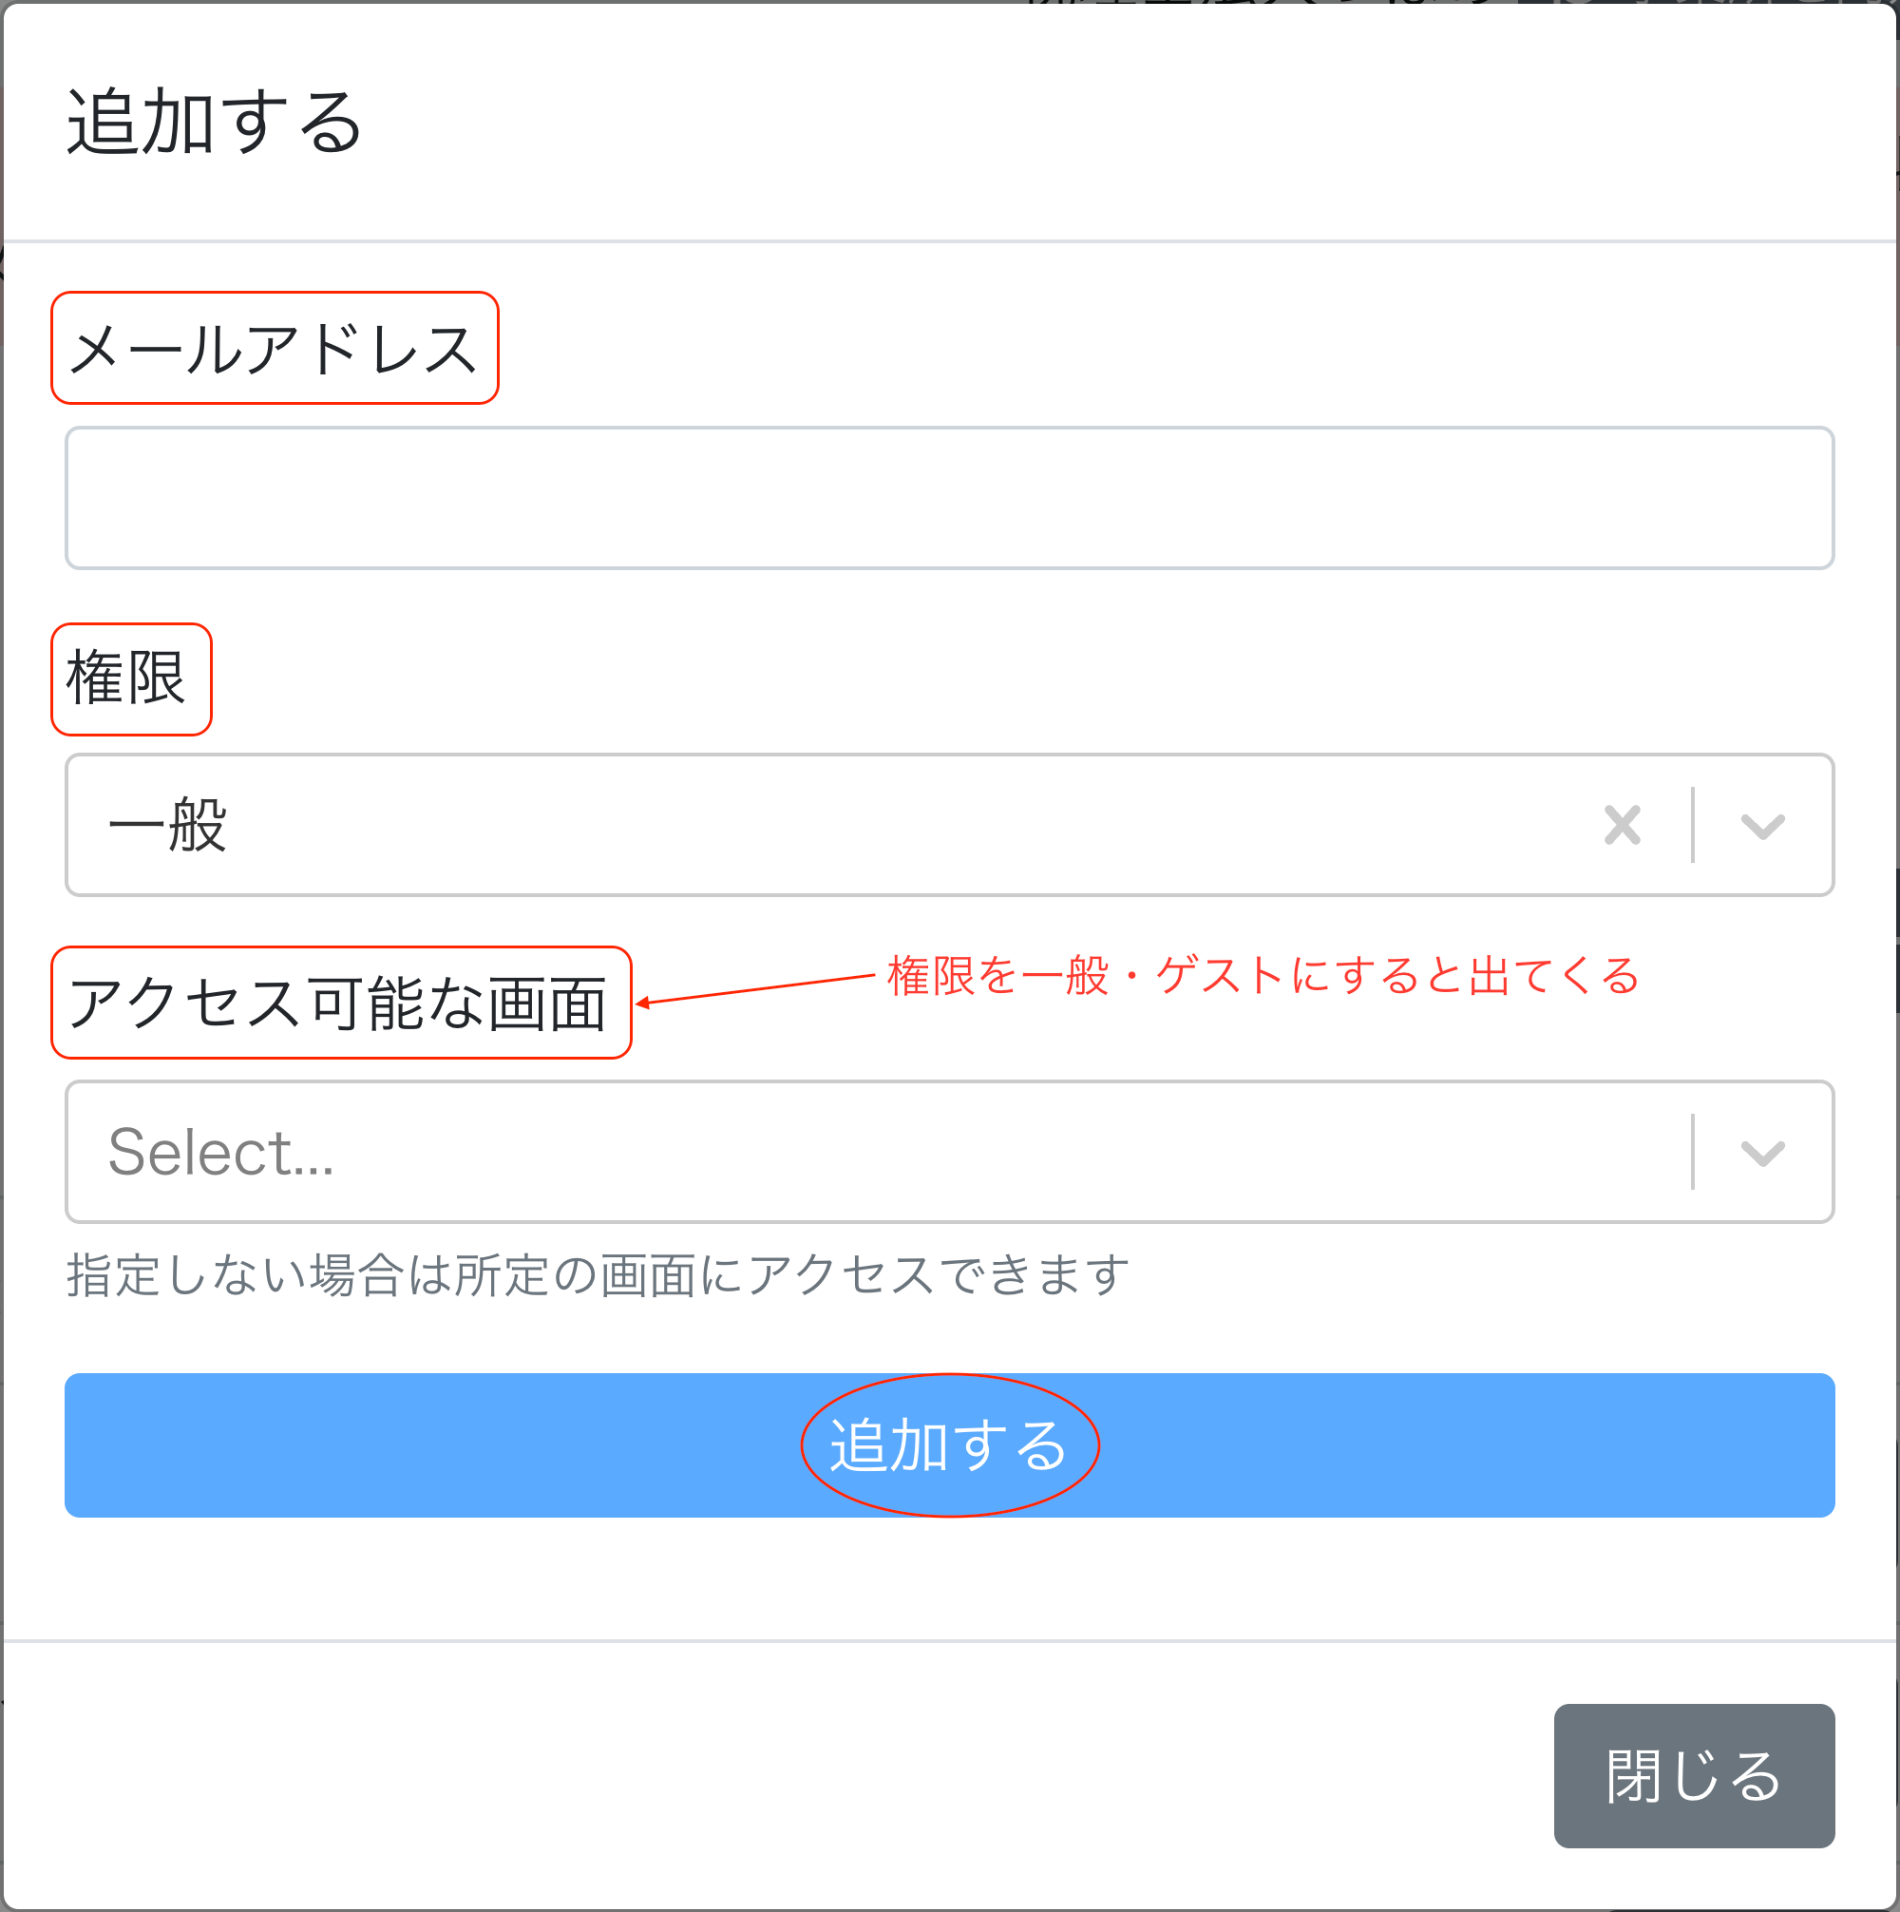
Task: Focus the メールアドレス input field
Action: click(949, 498)
